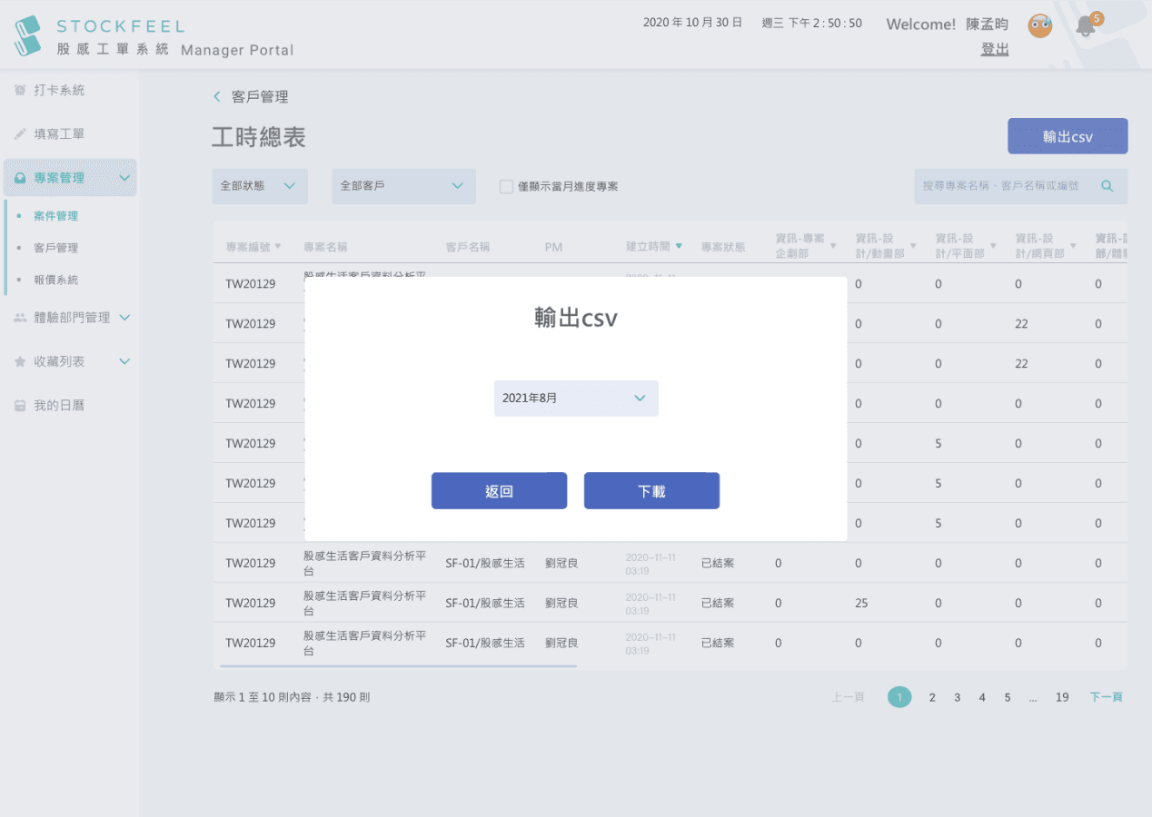Viewport: 1152px width, 817px height.
Task: Toggle 僅顯示當月進度專案 checkbox
Action: (507, 186)
